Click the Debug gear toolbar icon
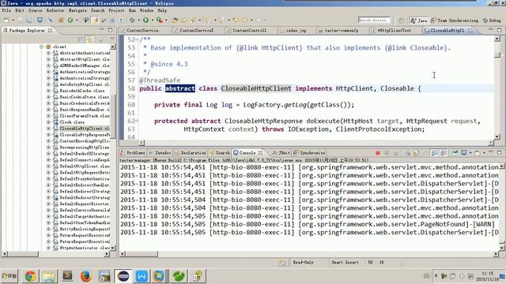 point(132,20)
